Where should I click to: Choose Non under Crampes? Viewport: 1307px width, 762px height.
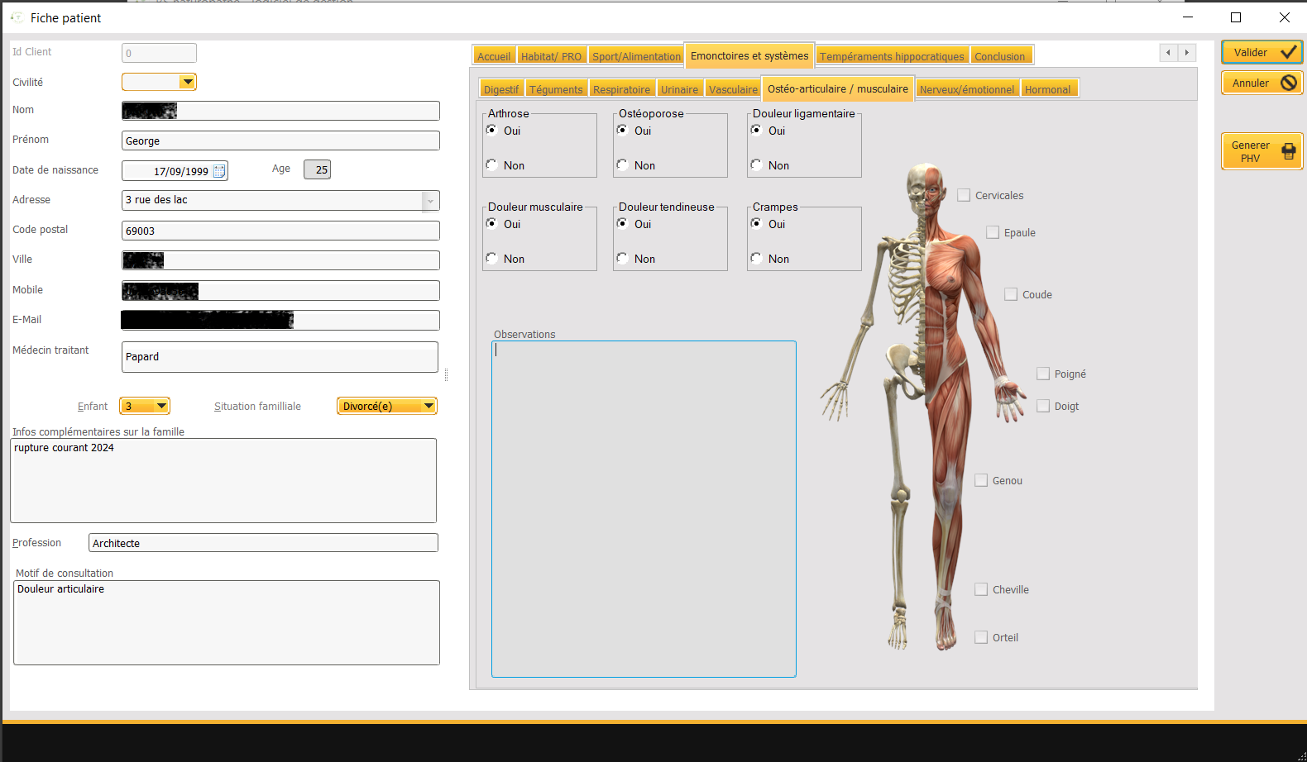[x=757, y=259]
